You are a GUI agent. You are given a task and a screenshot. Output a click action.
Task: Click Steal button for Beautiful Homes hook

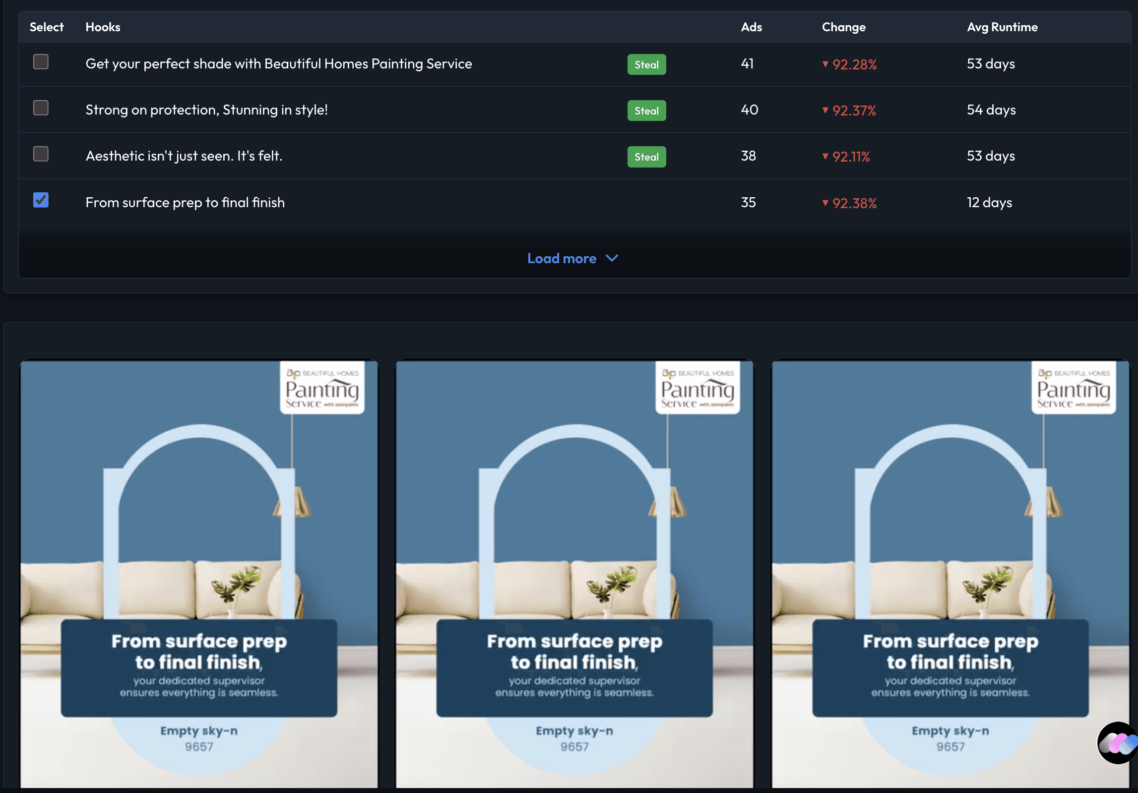tap(646, 64)
